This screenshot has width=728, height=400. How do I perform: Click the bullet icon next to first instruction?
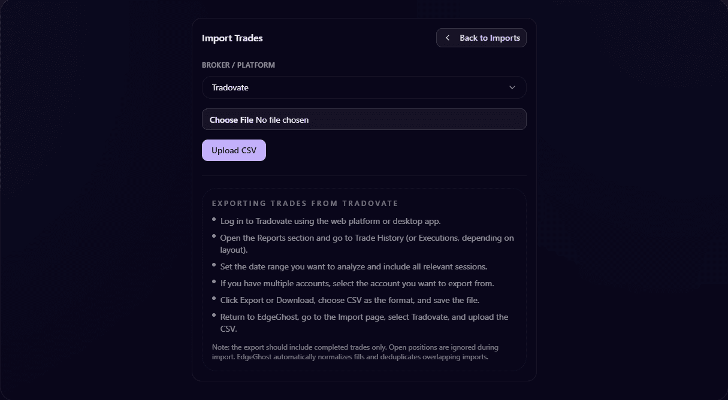click(x=213, y=219)
